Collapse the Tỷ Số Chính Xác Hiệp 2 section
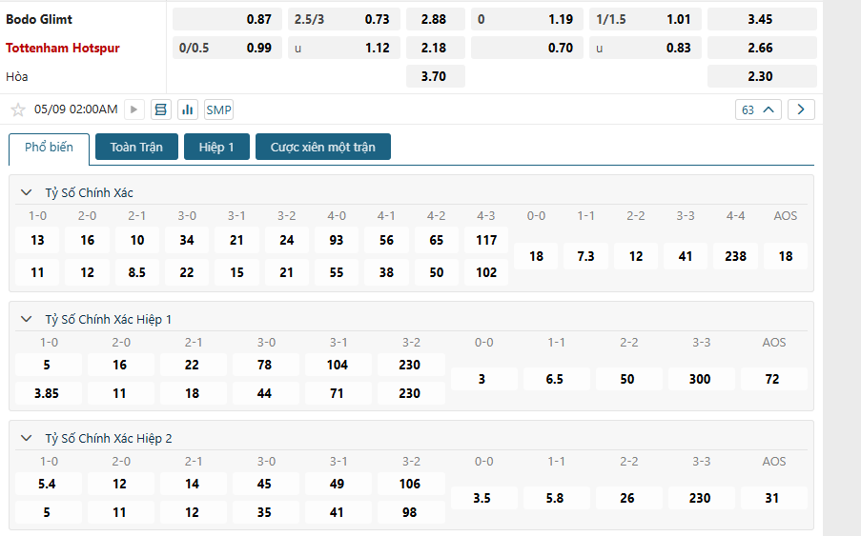861x536 pixels. 26,438
